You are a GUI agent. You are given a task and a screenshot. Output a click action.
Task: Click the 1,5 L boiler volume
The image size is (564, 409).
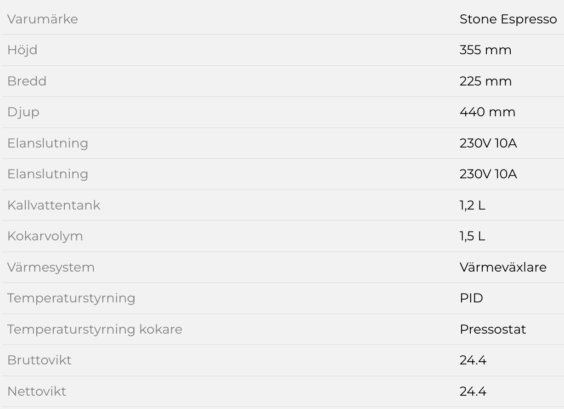(x=472, y=236)
